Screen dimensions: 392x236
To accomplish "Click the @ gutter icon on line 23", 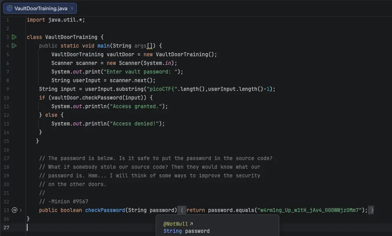I will (15, 210).
